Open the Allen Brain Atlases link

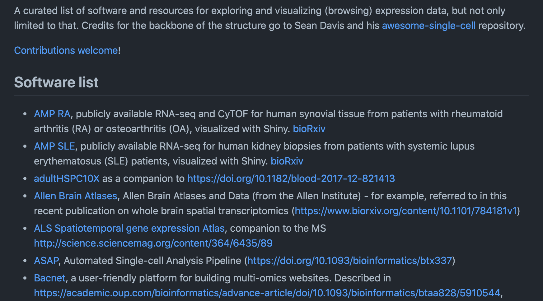[x=75, y=196]
